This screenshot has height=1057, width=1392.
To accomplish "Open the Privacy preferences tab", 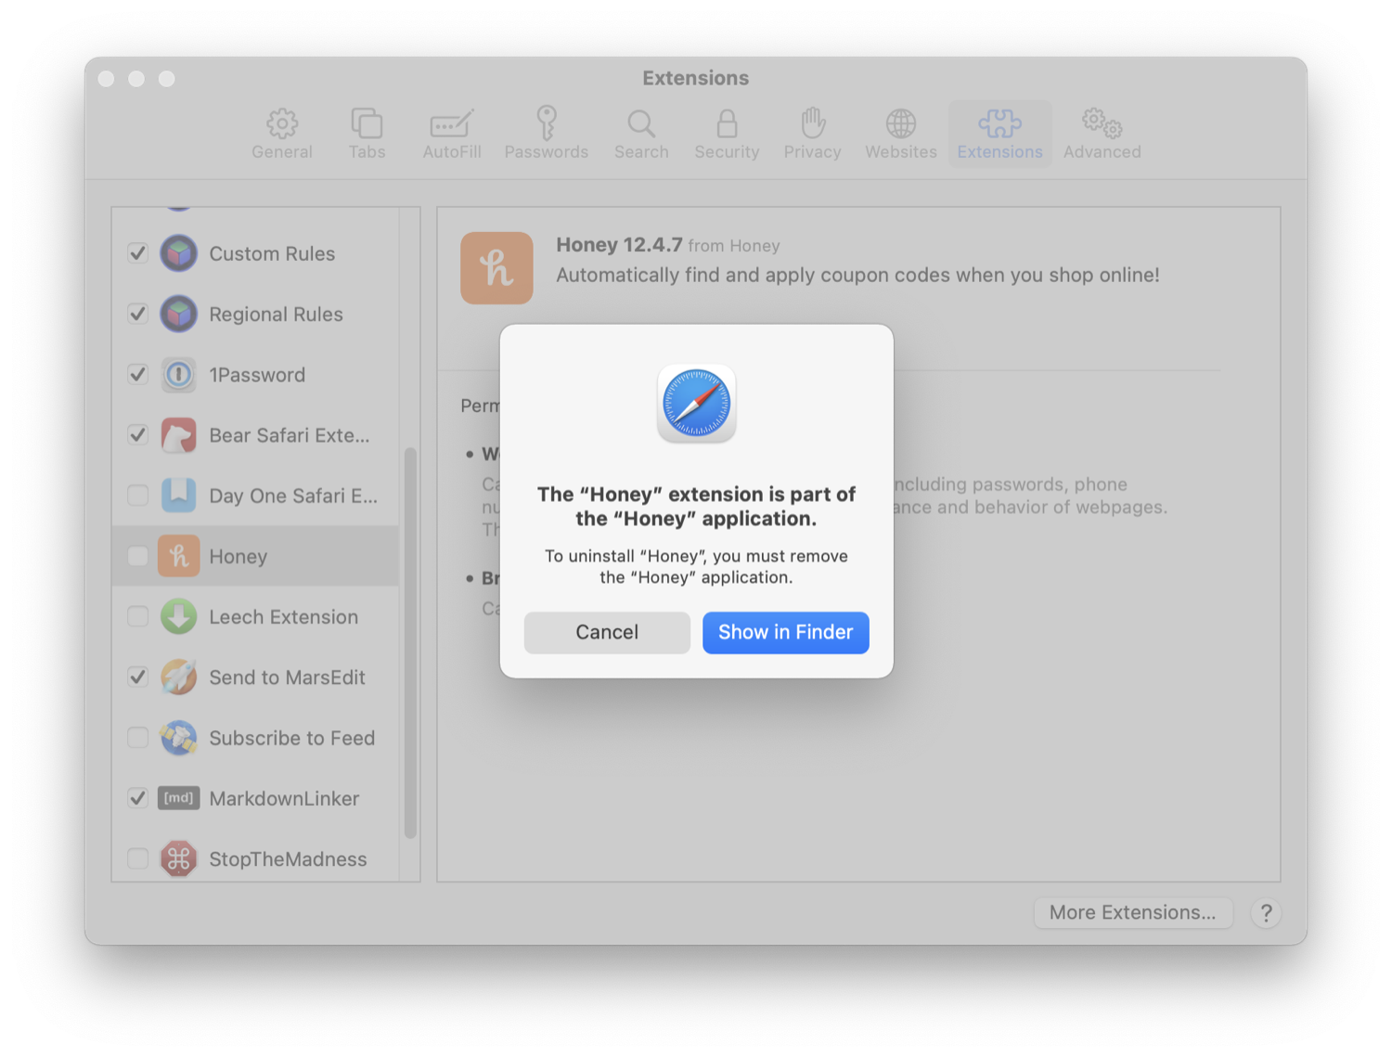I will (812, 134).
